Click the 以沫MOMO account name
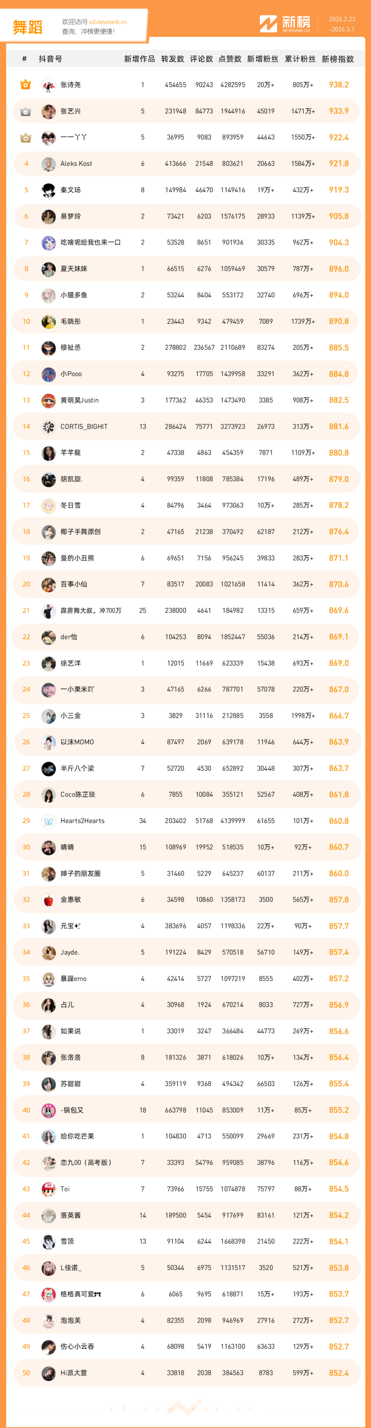This screenshot has width=371, height=1428. click(77, 742)
